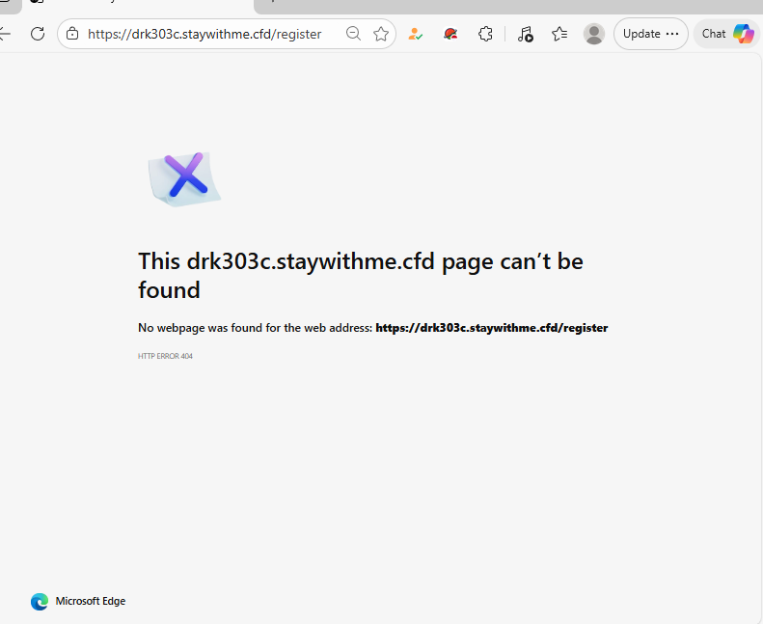Image resolution: width=763 pixels, height=624 pixels.
Task: Click the 'HTTP ERROR 404' text
Action: point(165,356)
